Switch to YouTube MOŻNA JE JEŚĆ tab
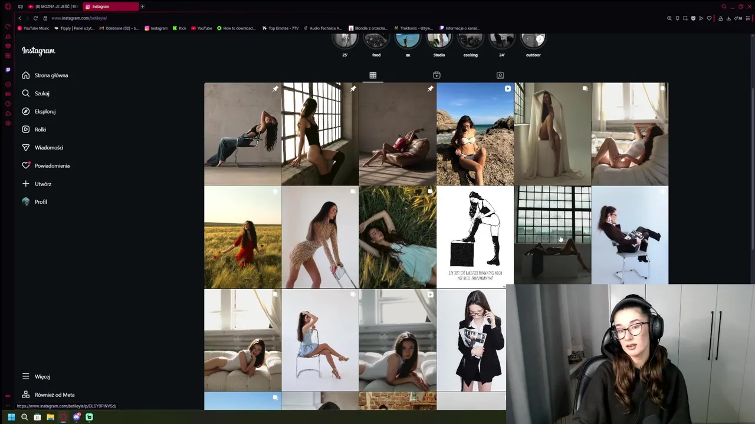This screenshot has height=424, width=755. coord(52,6)
